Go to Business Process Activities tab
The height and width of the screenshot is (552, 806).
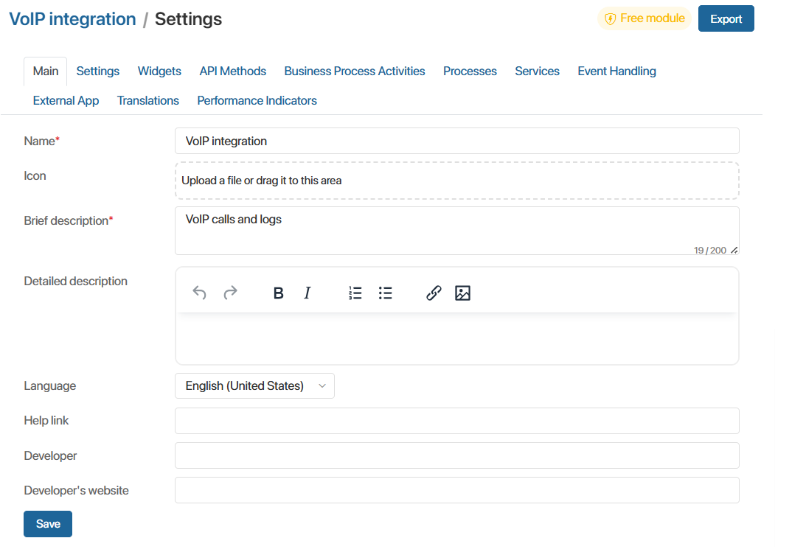(354, 71)
